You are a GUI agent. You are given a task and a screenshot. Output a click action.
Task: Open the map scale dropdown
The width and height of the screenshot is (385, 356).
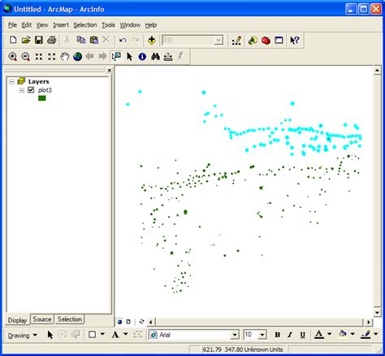(218, 41)
